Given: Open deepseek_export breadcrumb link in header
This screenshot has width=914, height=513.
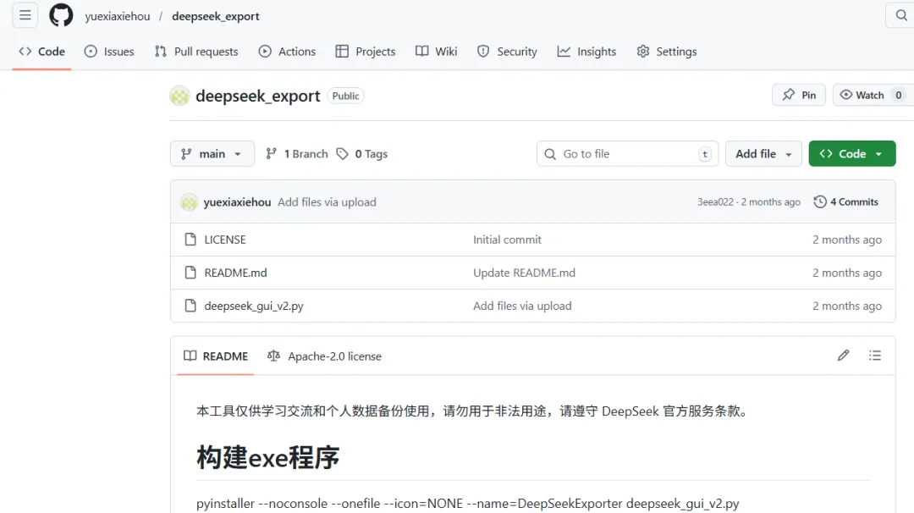Looking at the screenshot, I should [216, 16].
